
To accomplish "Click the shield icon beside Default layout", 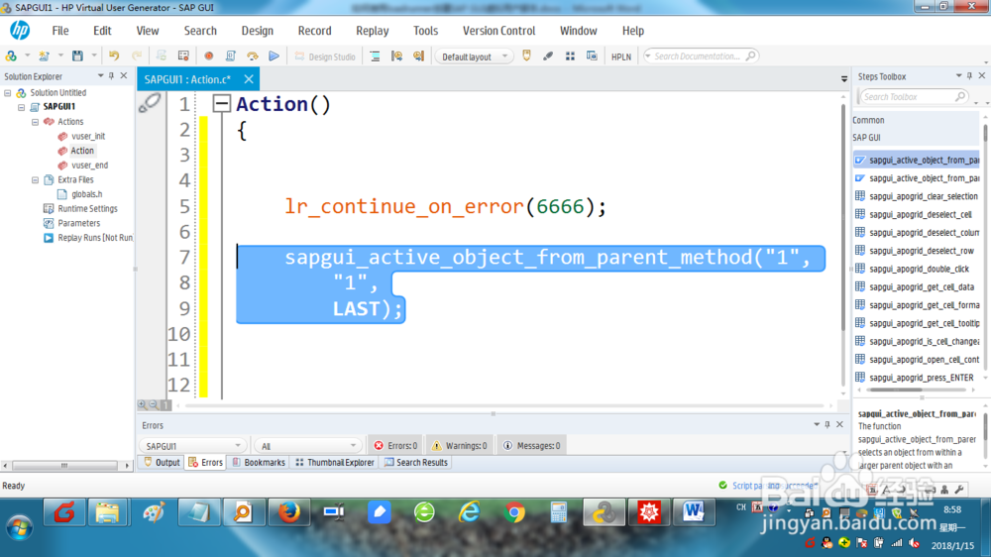I will 526,56.
